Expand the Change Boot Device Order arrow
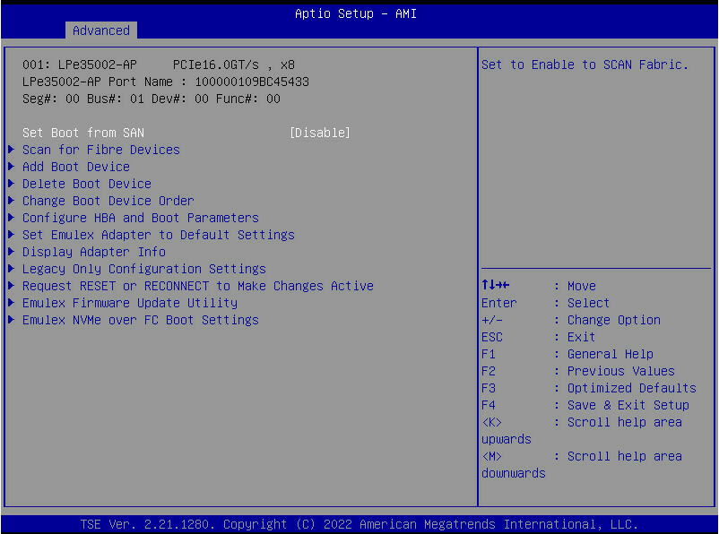The image size is (719, 534). click(12, 201)
